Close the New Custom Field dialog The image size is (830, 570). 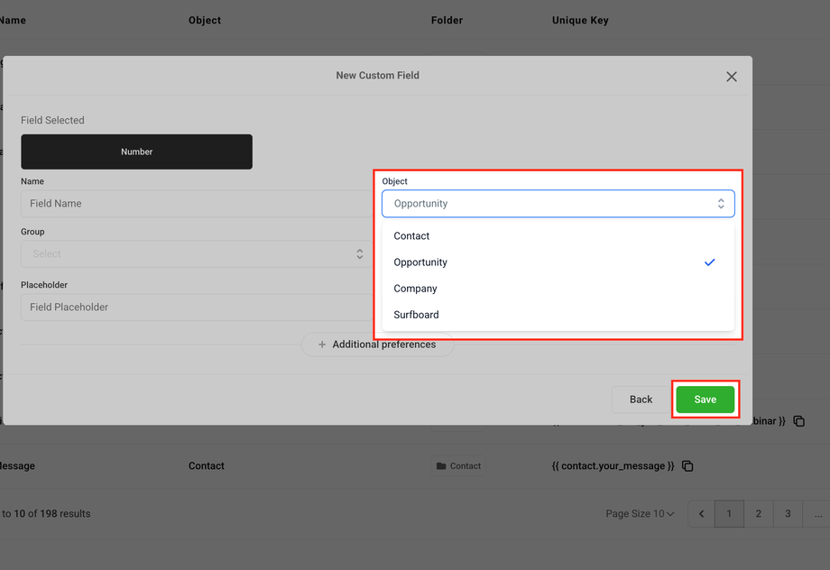click(x=732, y=77)
